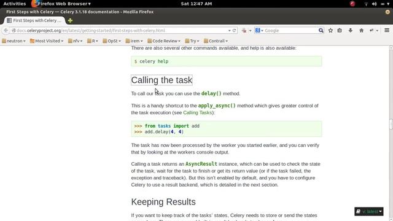Viewport: 393px width, 221px height.
Task: Open the Firefox Web Browser app menu
Action: [61, 4]
